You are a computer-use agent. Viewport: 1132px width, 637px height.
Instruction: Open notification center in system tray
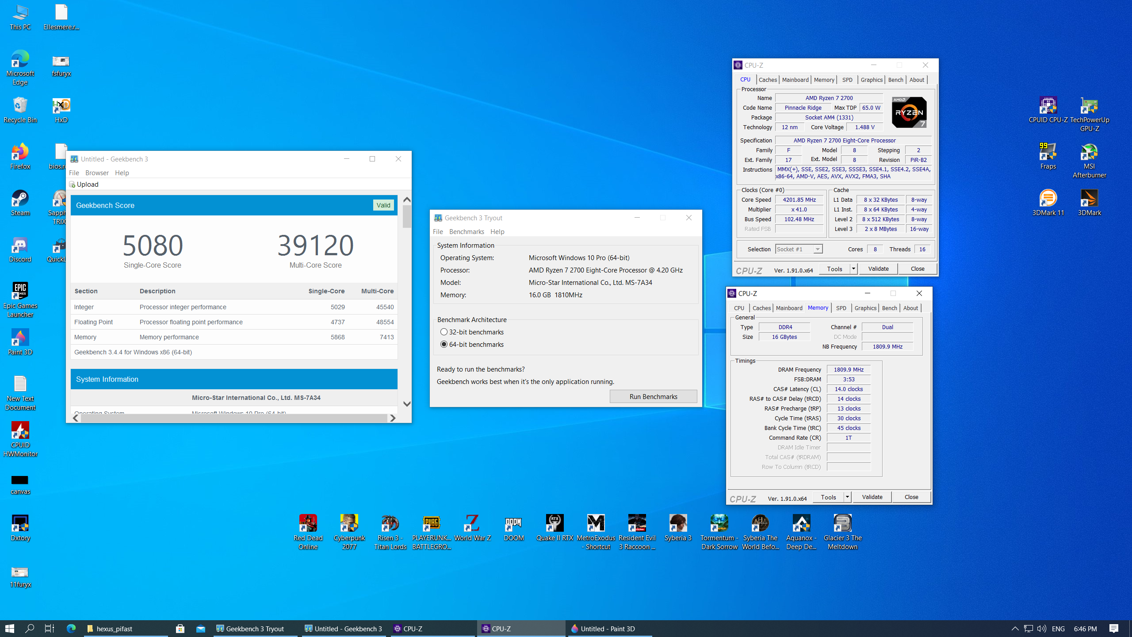(1114, 629)
